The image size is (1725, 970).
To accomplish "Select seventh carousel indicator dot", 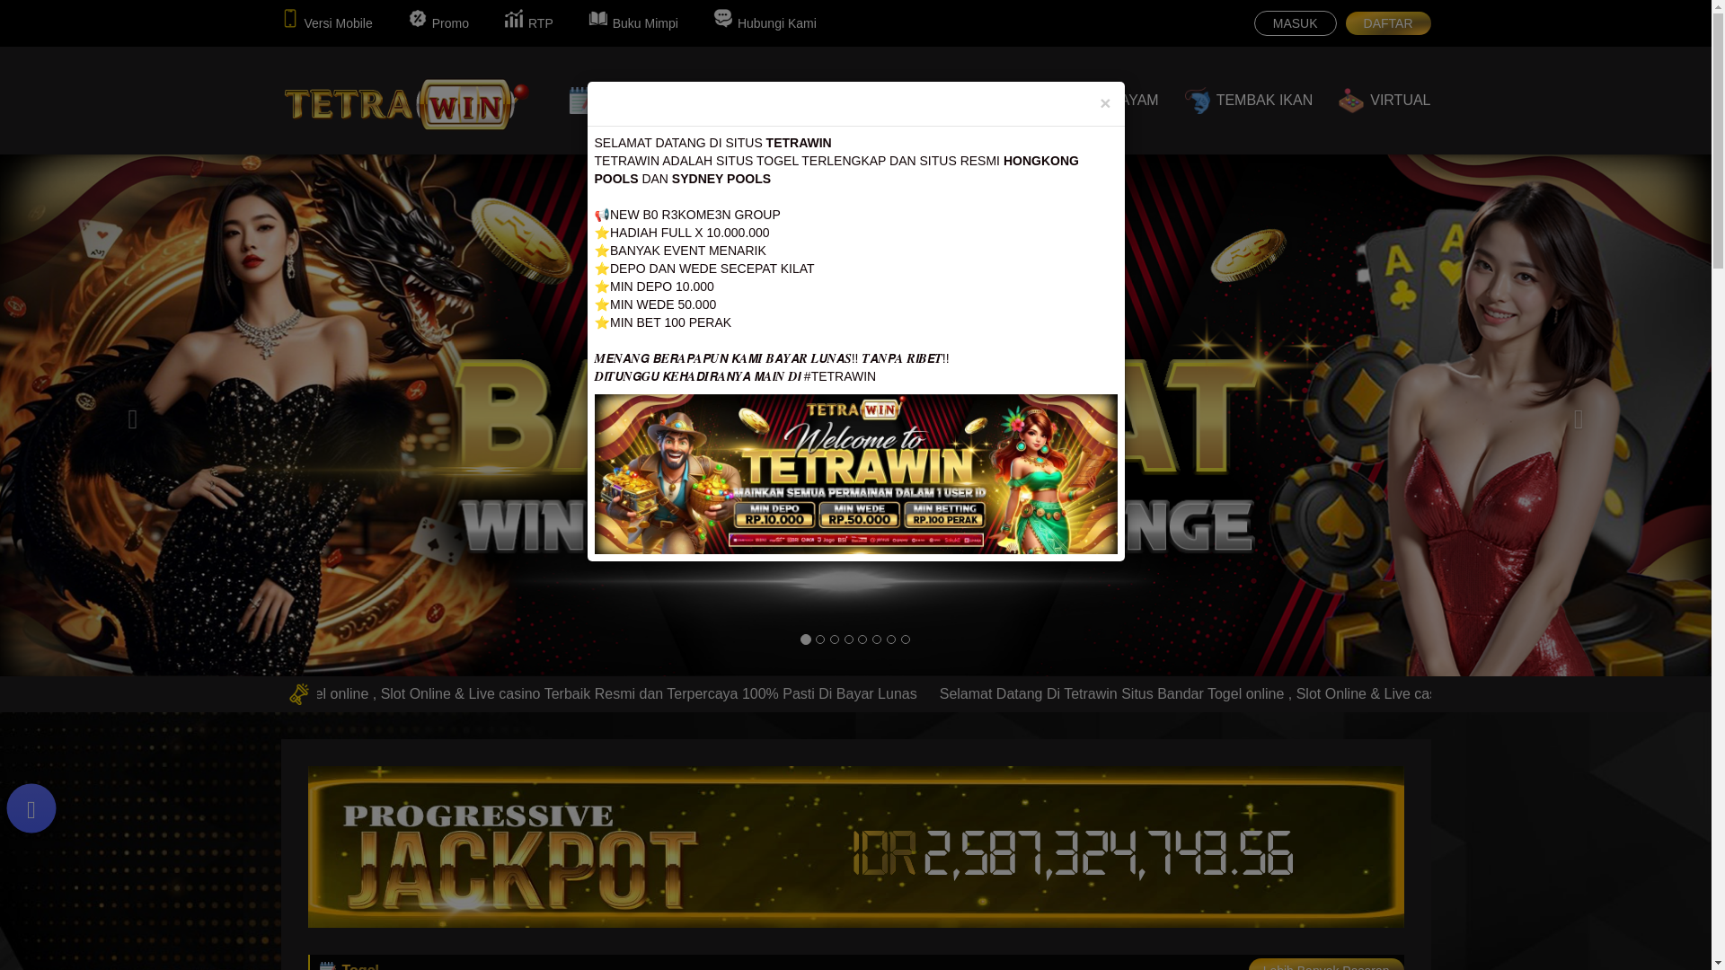I will coord(891,639).
